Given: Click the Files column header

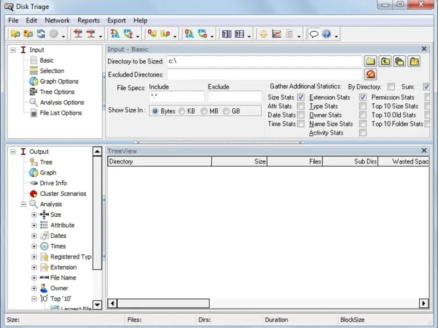Looking at the screenshot, I should click(x=295, y=161).
